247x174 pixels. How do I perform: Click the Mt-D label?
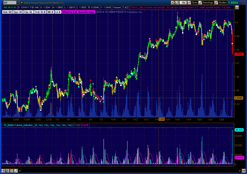[x=51, y=12]
